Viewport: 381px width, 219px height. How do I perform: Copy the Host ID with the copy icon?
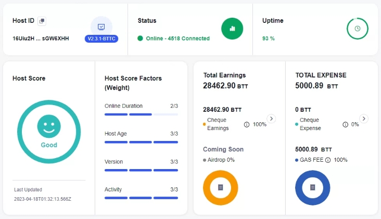click(42, 21)
